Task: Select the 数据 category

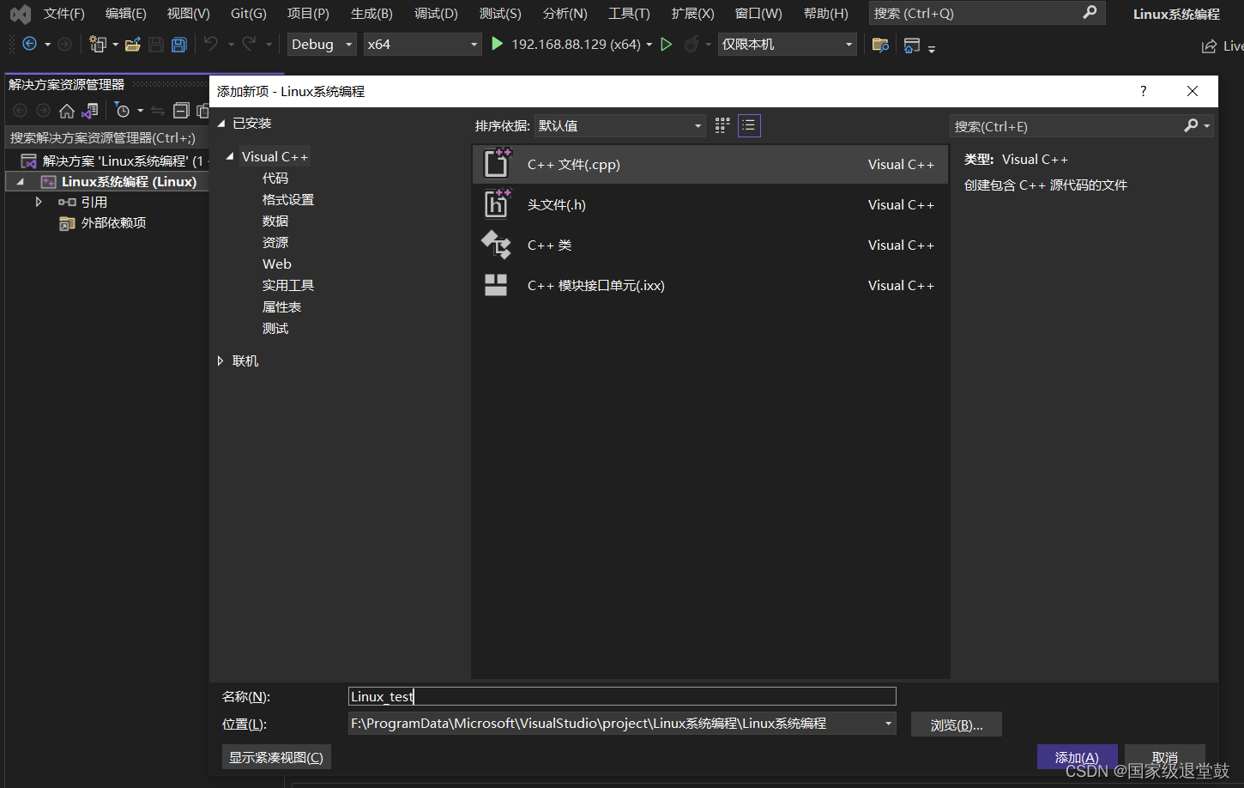Action: [x=275, y=221]
